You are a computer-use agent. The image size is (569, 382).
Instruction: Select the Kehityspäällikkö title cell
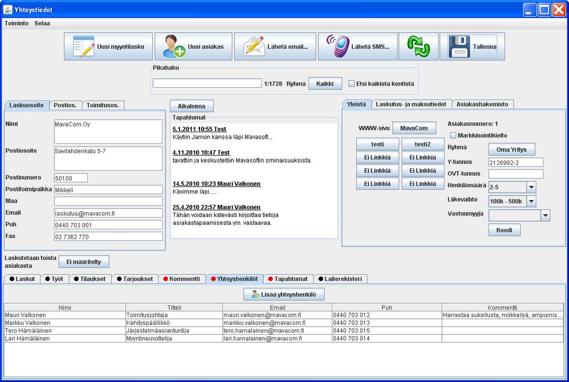pos(174,323)
